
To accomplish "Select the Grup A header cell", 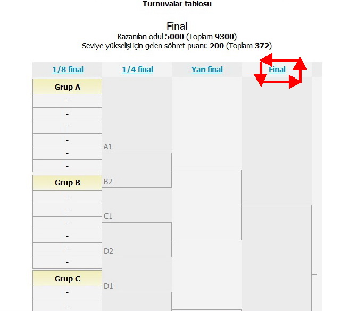I will (67, 87).
